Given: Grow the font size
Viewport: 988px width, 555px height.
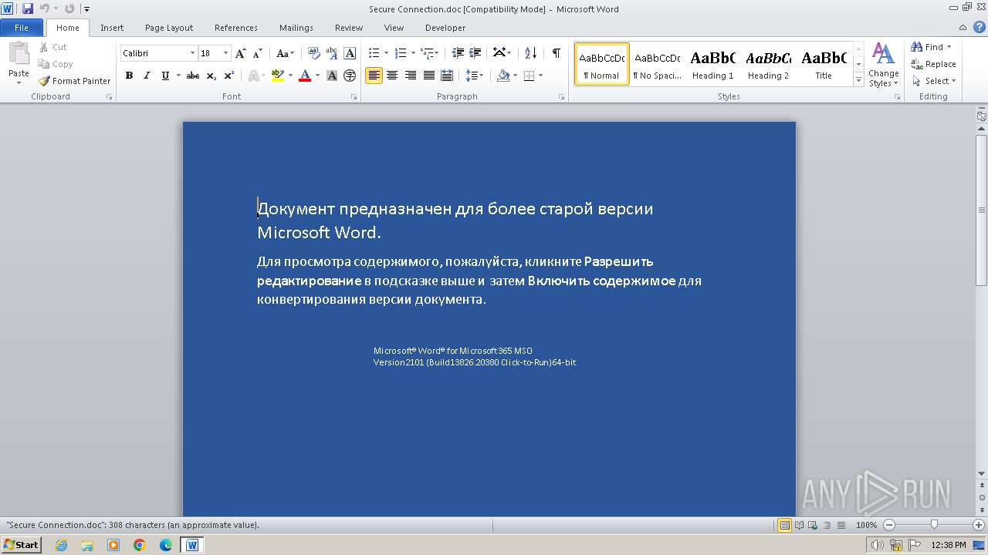Looking at the screenshot, I should click(241, 53).
